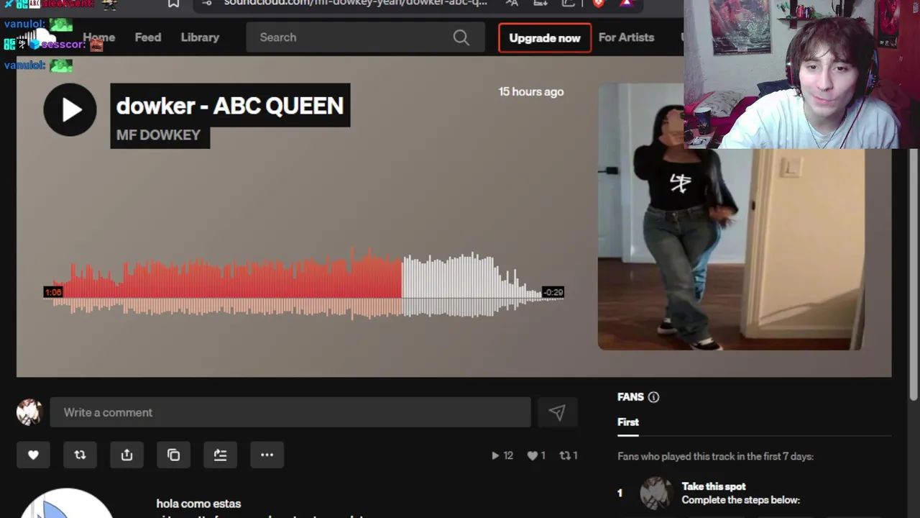
Task: View the likes count showing 1
Action: pos(536,455)
